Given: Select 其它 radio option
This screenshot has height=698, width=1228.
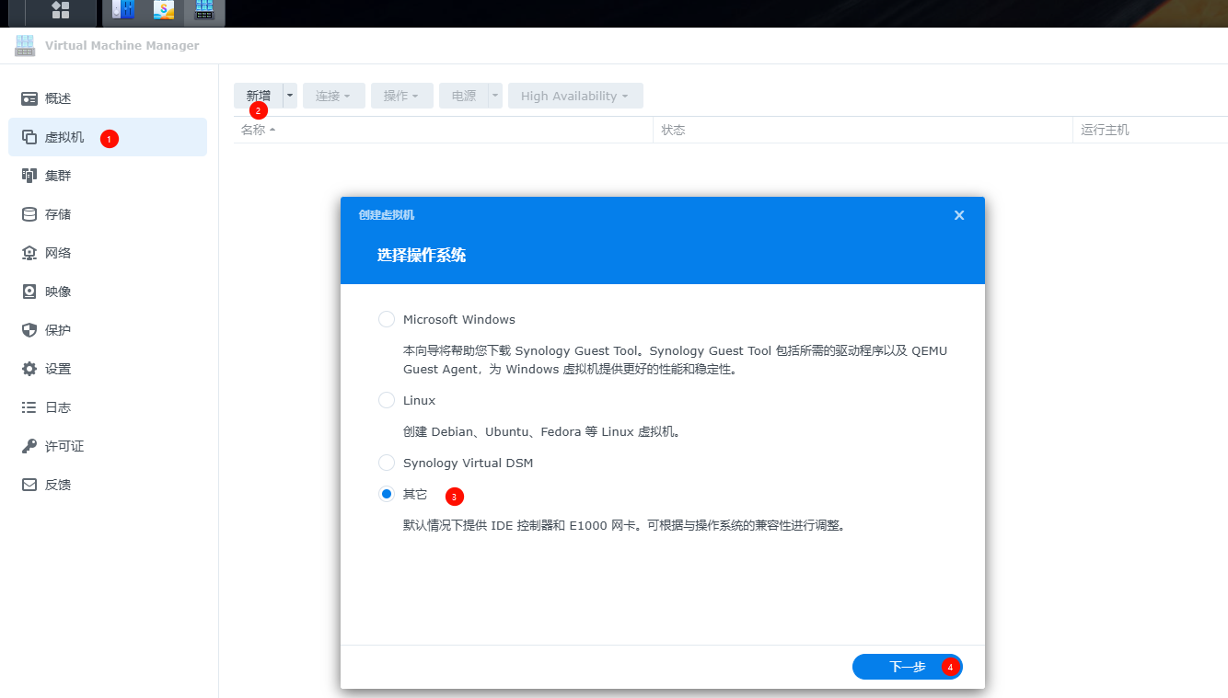Looking at the screenshot, I should click(x=387, y=494).
